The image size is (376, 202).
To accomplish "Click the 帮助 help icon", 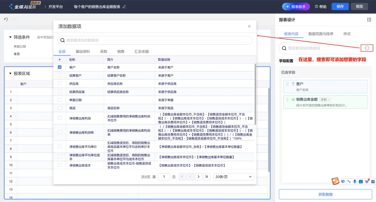I will (x=316, y=7).
